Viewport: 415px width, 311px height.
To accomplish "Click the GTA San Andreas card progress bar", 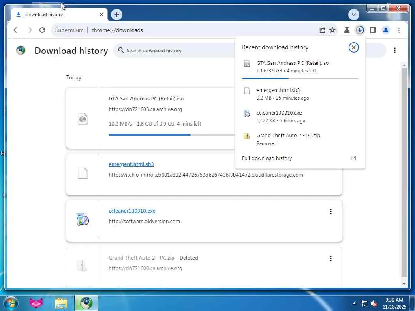I will (x=171, y=135).
